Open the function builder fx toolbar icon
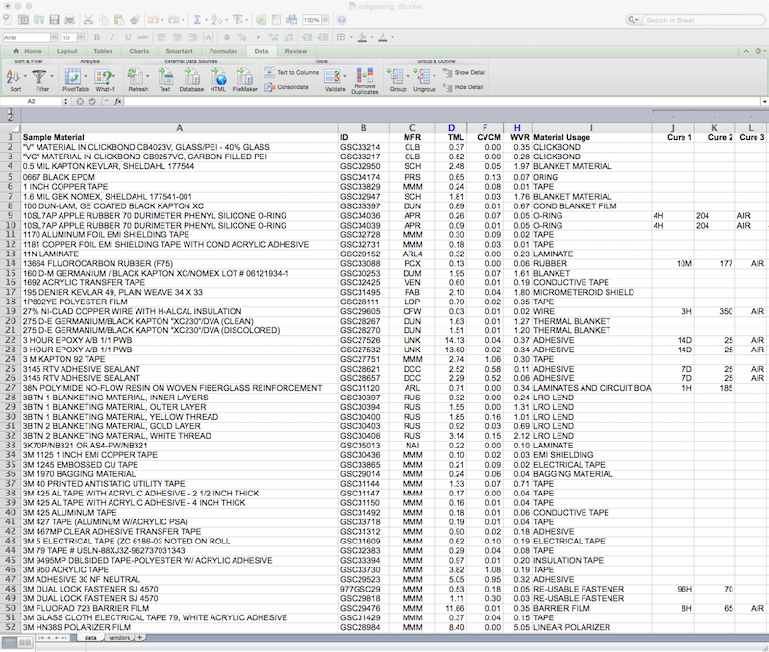769x652 pixels. (x=261, y=20)
